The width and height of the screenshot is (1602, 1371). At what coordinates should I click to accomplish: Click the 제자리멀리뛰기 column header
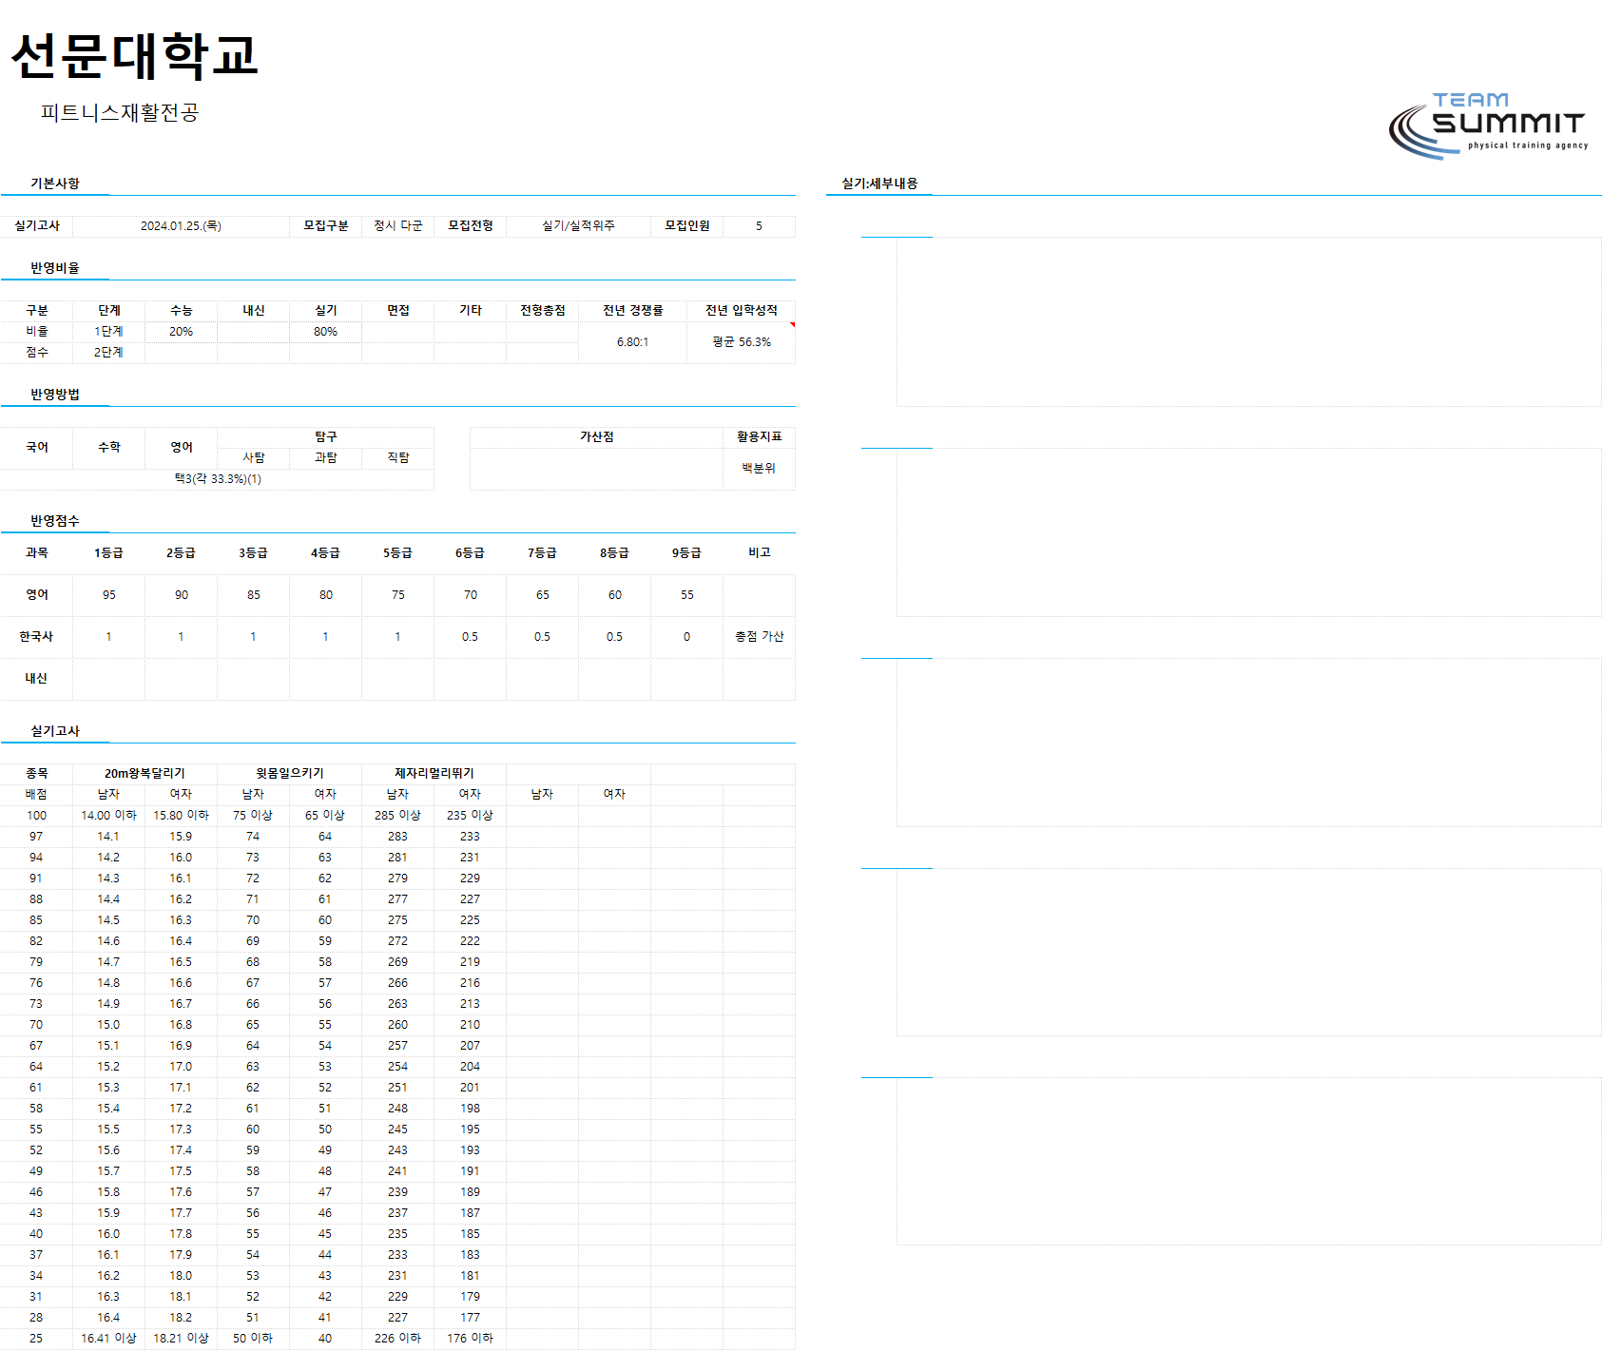434,774
